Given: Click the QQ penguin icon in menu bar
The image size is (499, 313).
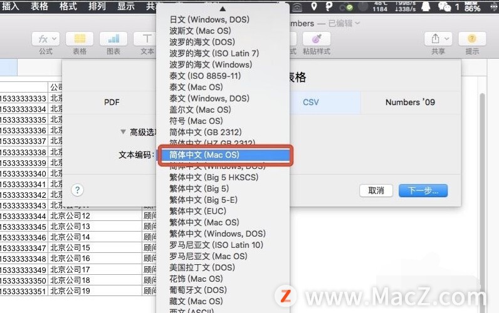Looking at the screenshot, I should (x=426, y=6).
